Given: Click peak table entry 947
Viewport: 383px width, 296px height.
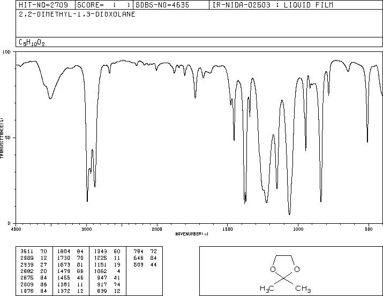Looking at the screenshot, I should pyautogui.click(x=102, y=278).
